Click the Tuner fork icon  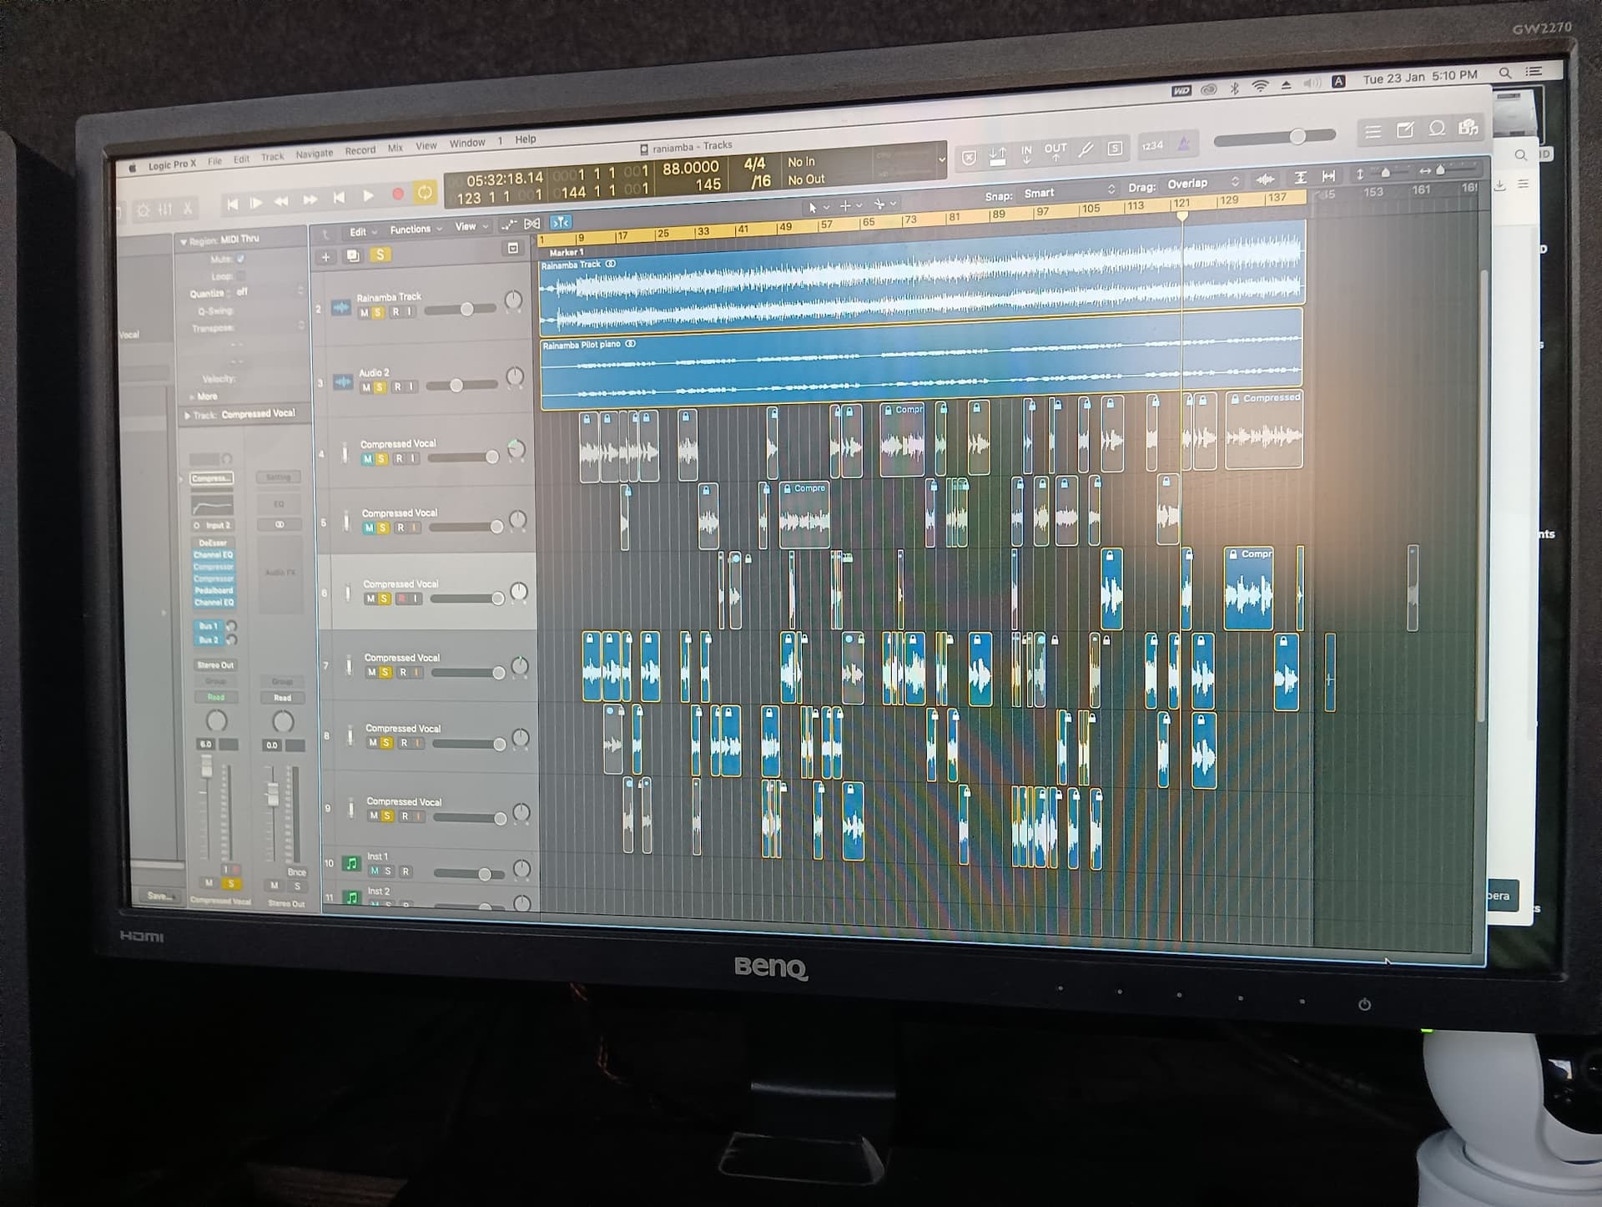[x=1086, y=150]
